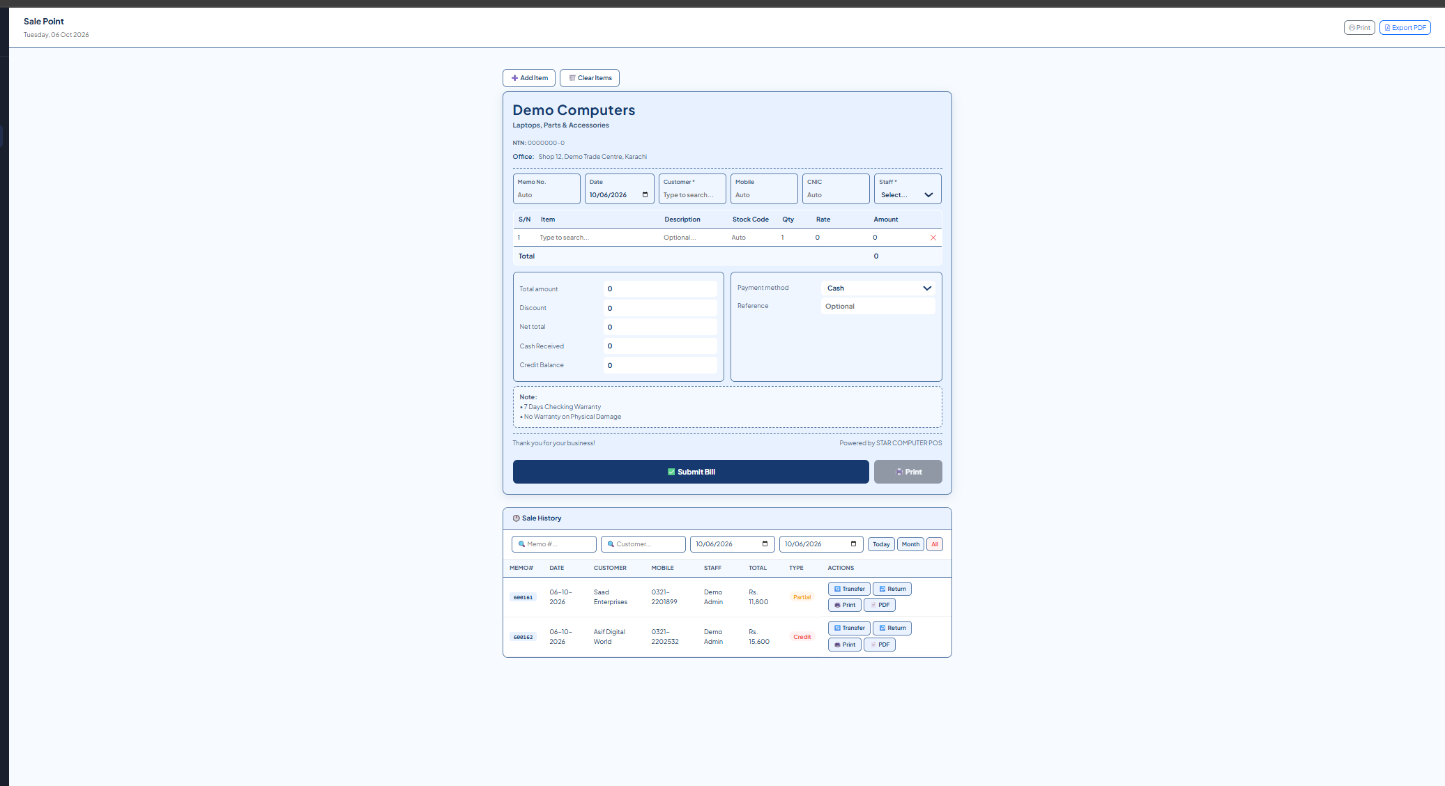Click the Stock Code Auto field
Viewport: 1445px width, 786px height.
pos(753,238)
